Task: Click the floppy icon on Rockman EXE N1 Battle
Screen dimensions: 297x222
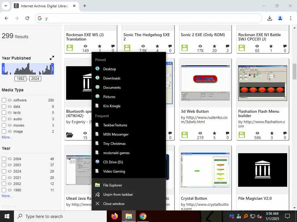Action: click(242, 48)
